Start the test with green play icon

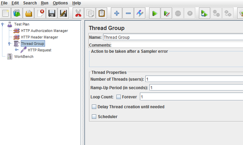[155, 14]
